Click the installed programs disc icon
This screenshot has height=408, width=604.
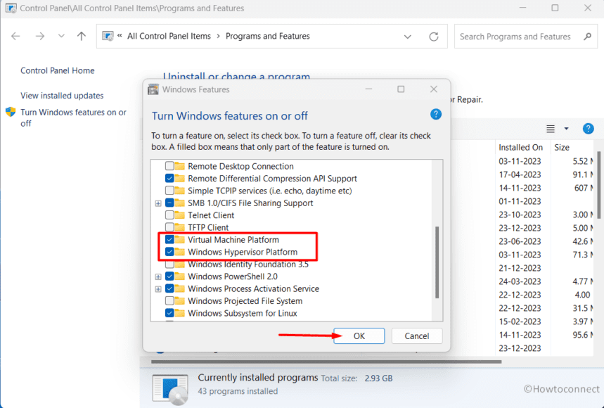point(170,390)
